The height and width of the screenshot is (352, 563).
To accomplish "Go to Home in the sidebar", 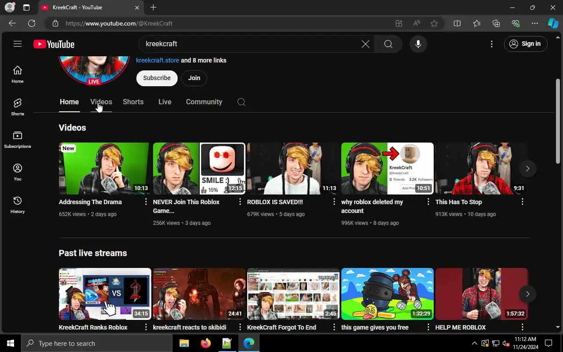I will pos(18,74).
